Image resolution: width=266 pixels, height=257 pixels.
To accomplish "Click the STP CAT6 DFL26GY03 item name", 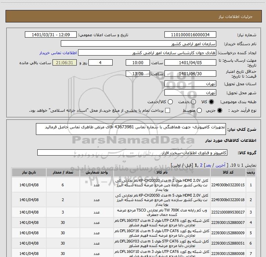I will click(x=162, y=243).
